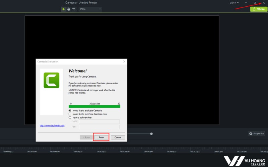Click the green 30 days left progress bar
This screenshot has width=268, height=167.
(x=94, y=107)
